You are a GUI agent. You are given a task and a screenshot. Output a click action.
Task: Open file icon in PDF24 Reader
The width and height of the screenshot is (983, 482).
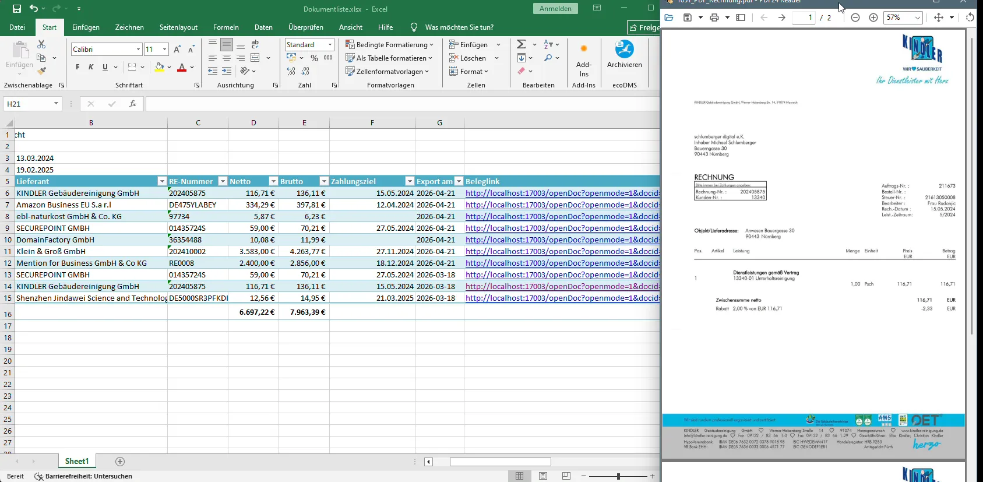(669, 17)
